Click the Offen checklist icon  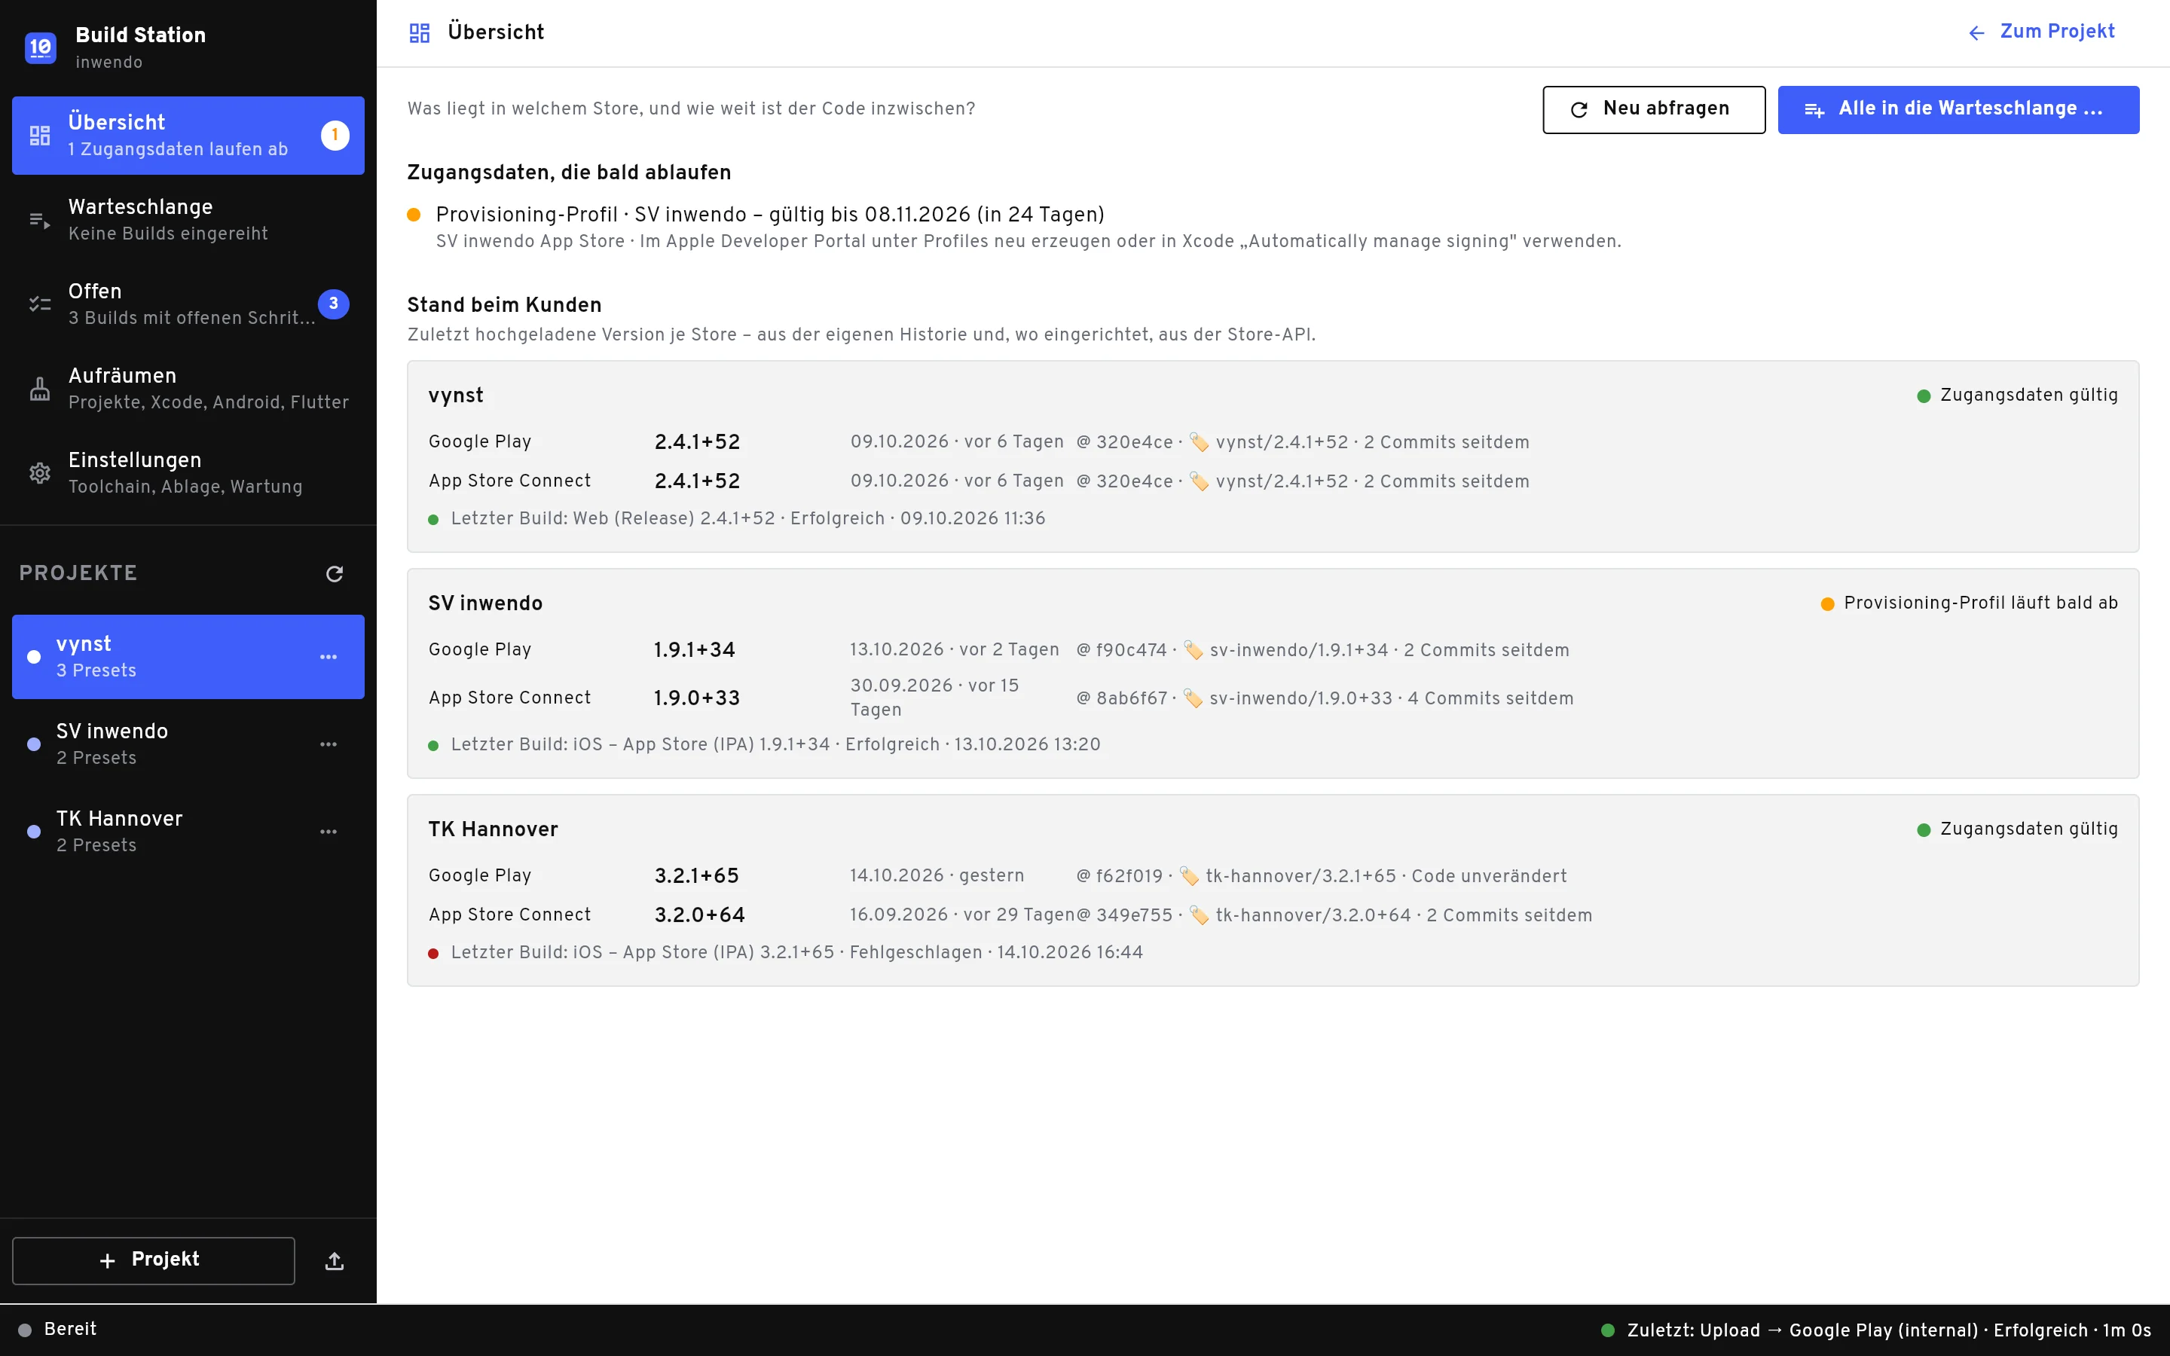(39, 305)
